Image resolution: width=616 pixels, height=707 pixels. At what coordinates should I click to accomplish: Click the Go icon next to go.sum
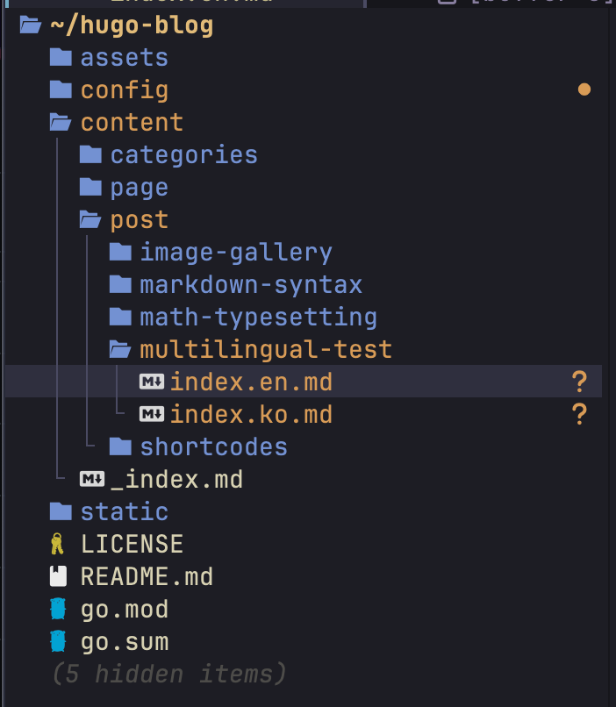pyautogui.click(x=59, y=641)
